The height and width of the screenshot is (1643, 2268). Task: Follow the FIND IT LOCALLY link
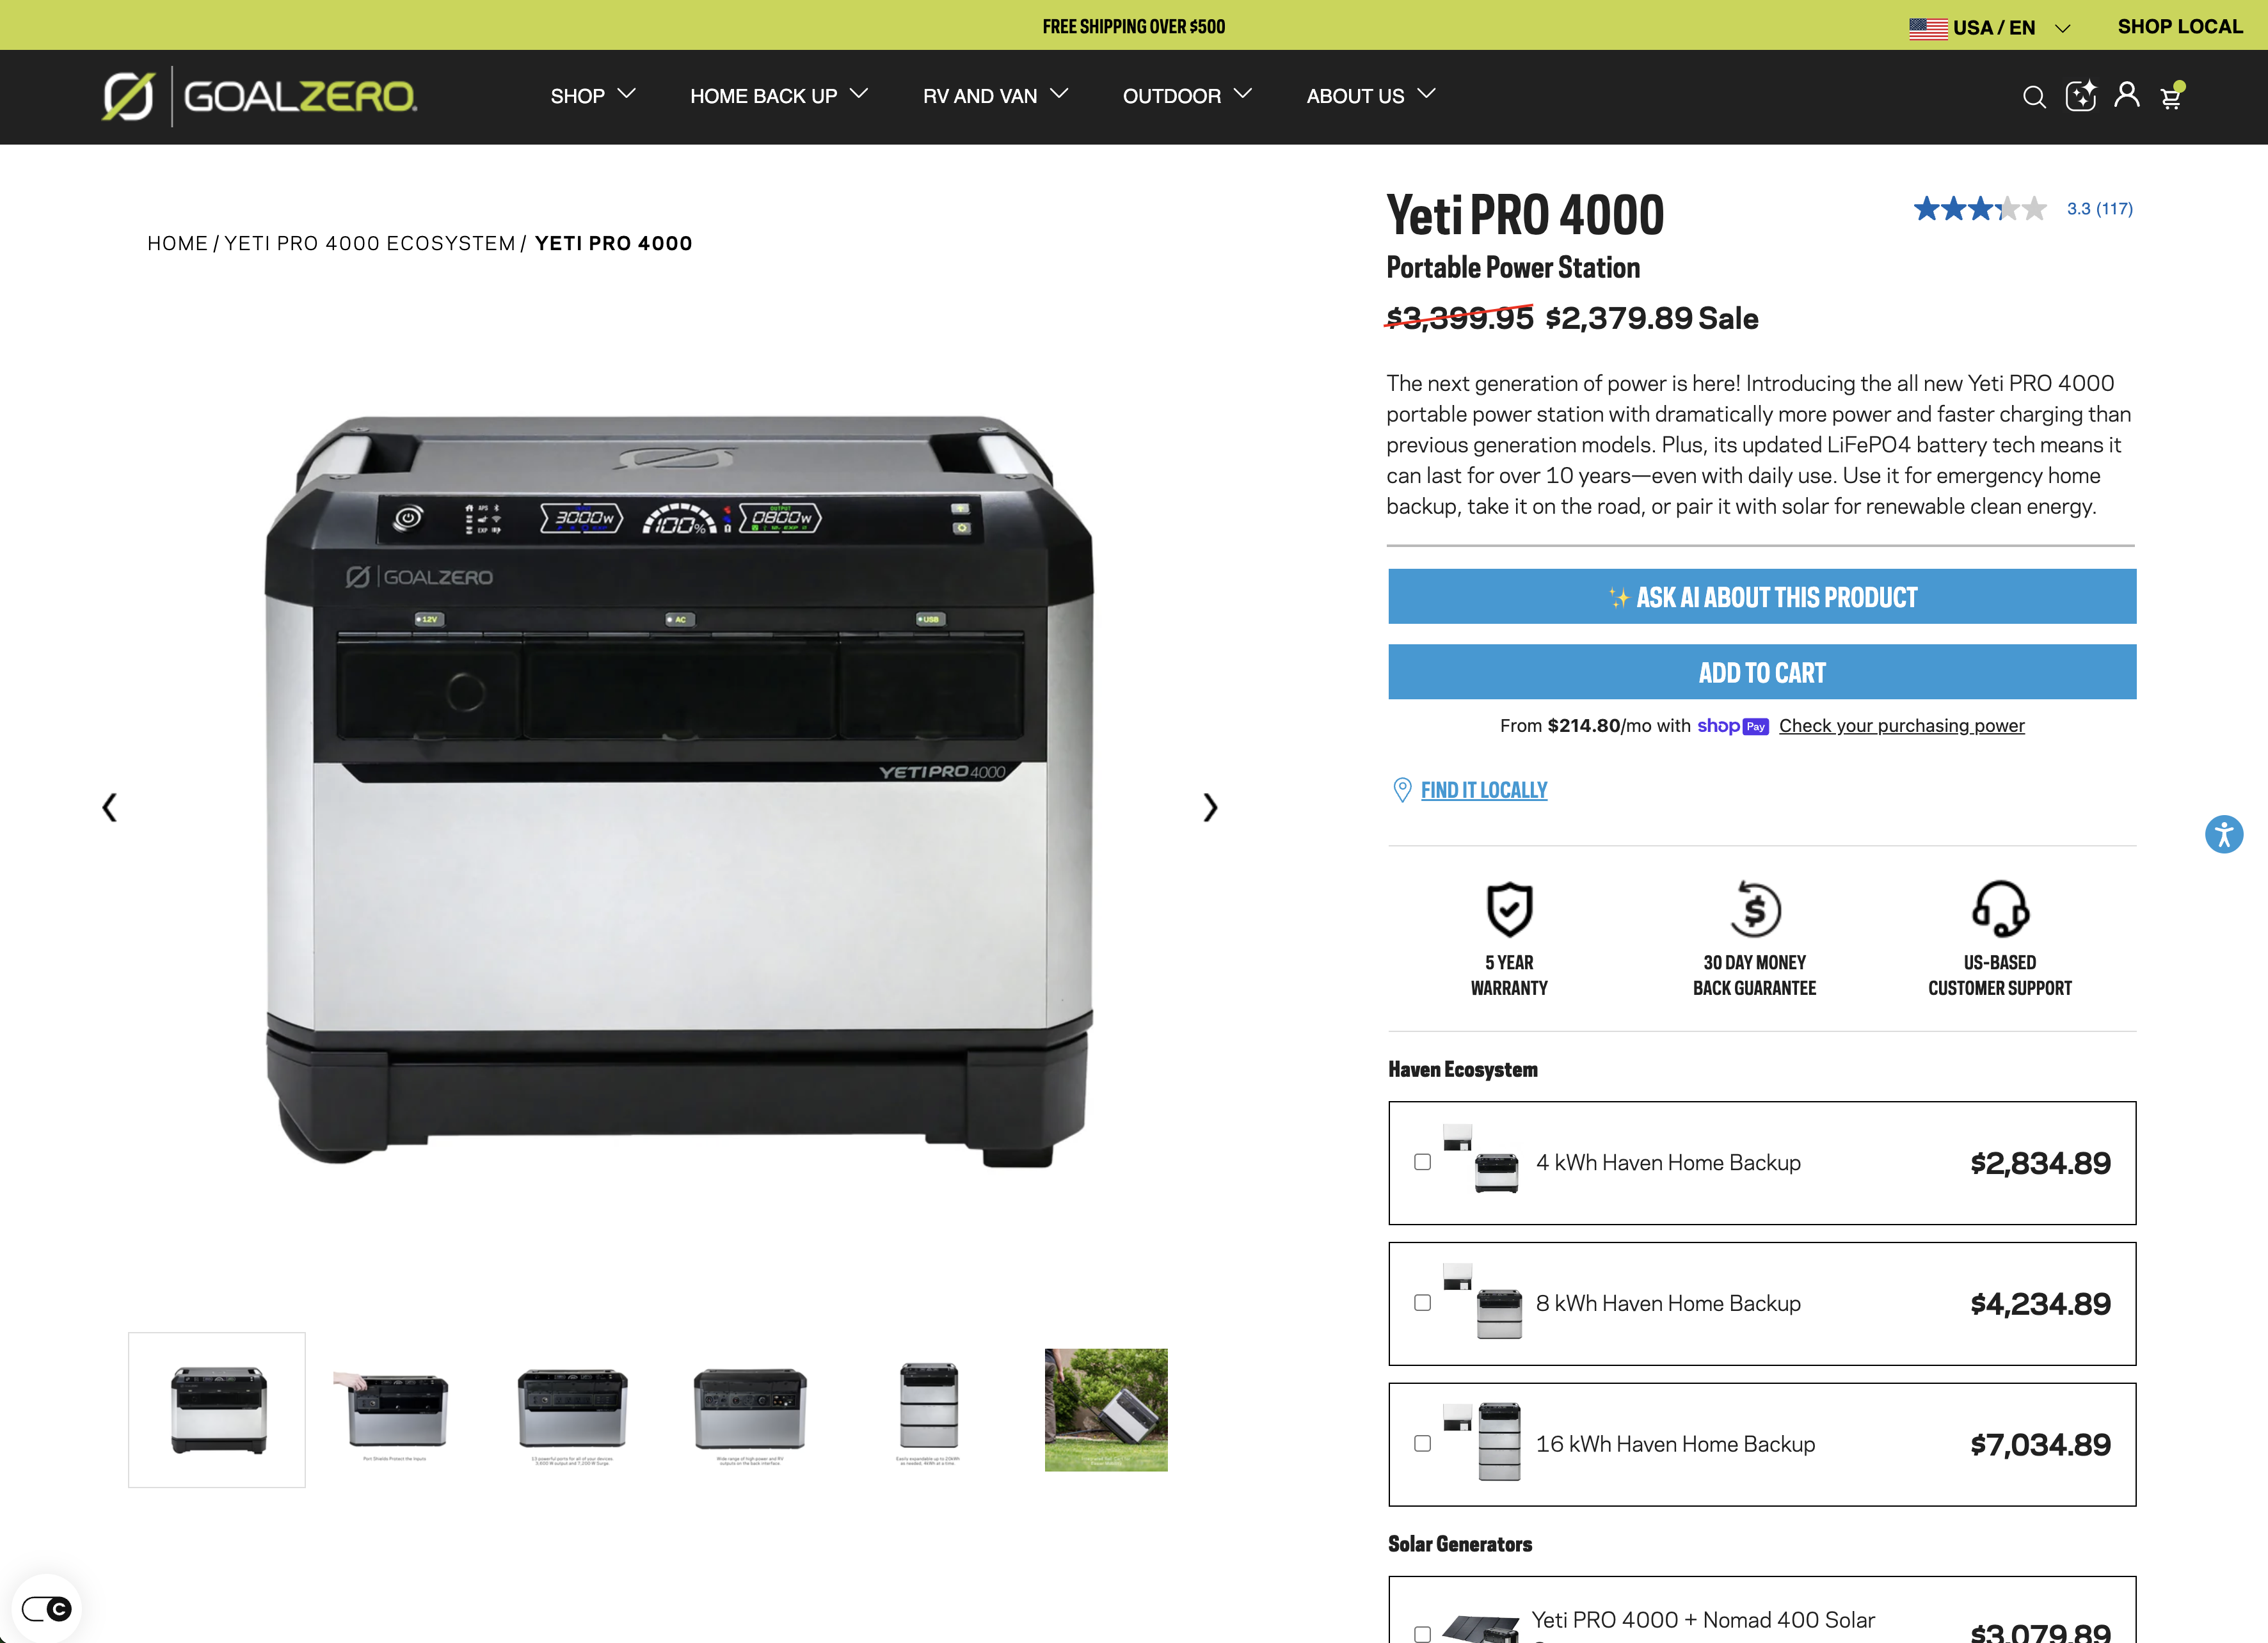(x=1484, y=790)
